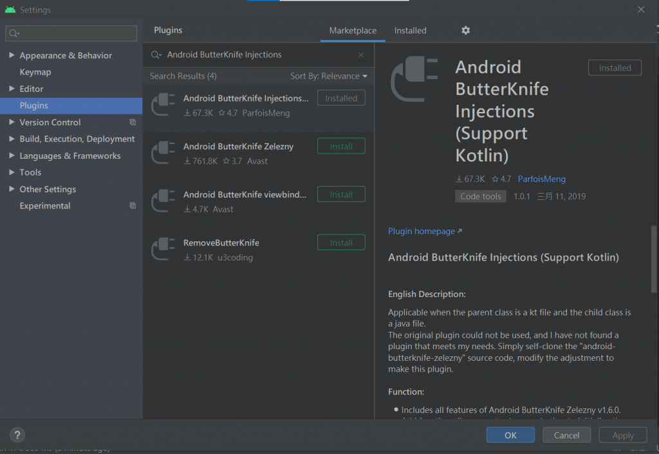Expand Appearance & Behavior section
Image resolution: width=659 pixels, height=454 pixels.
(12, 55)
